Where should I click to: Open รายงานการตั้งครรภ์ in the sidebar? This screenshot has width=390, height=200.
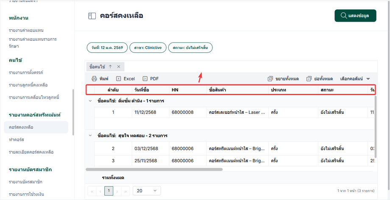tap(26, 73)
